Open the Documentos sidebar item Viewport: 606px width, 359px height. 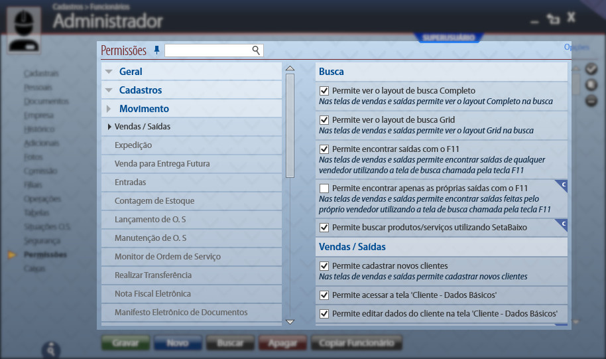click(x=46, y=102)
